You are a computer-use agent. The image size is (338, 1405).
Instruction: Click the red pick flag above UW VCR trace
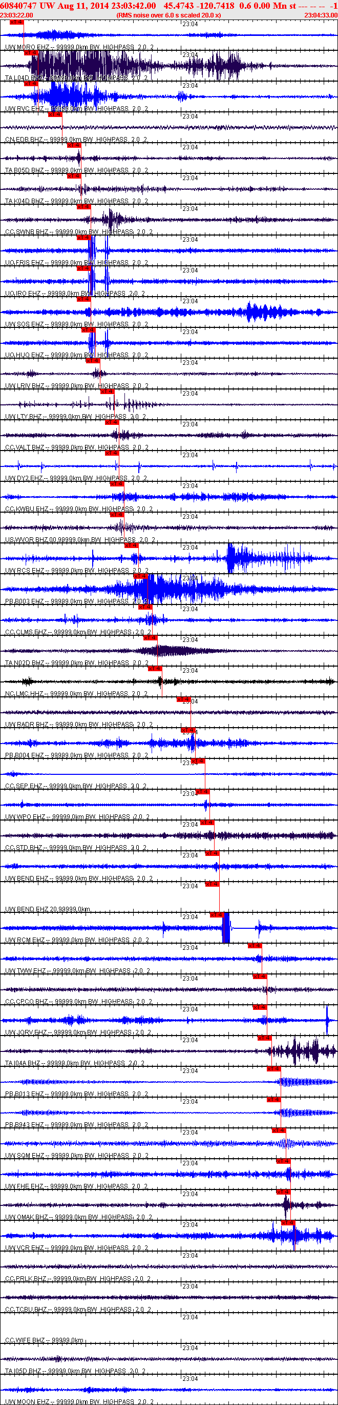coord(288,1223)
